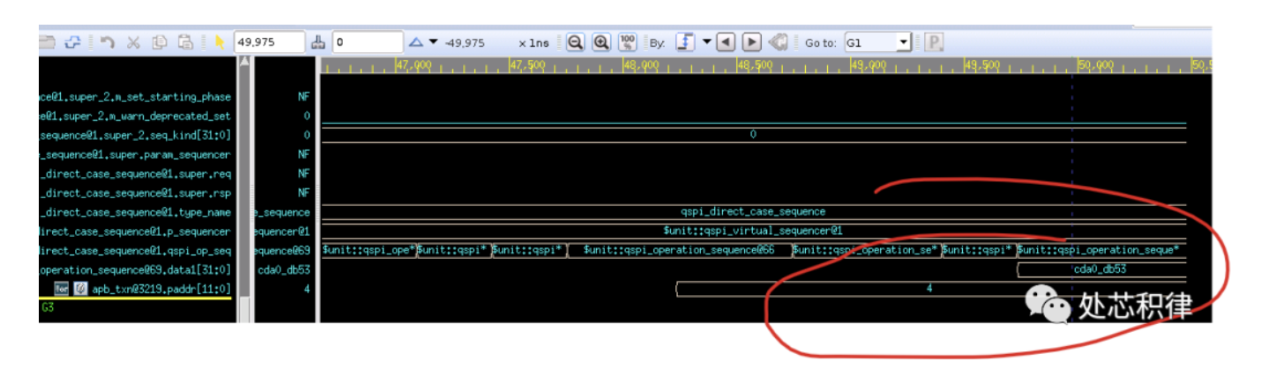Click the undo arrow icon
Screen dimensions: 1268x384
108,41
